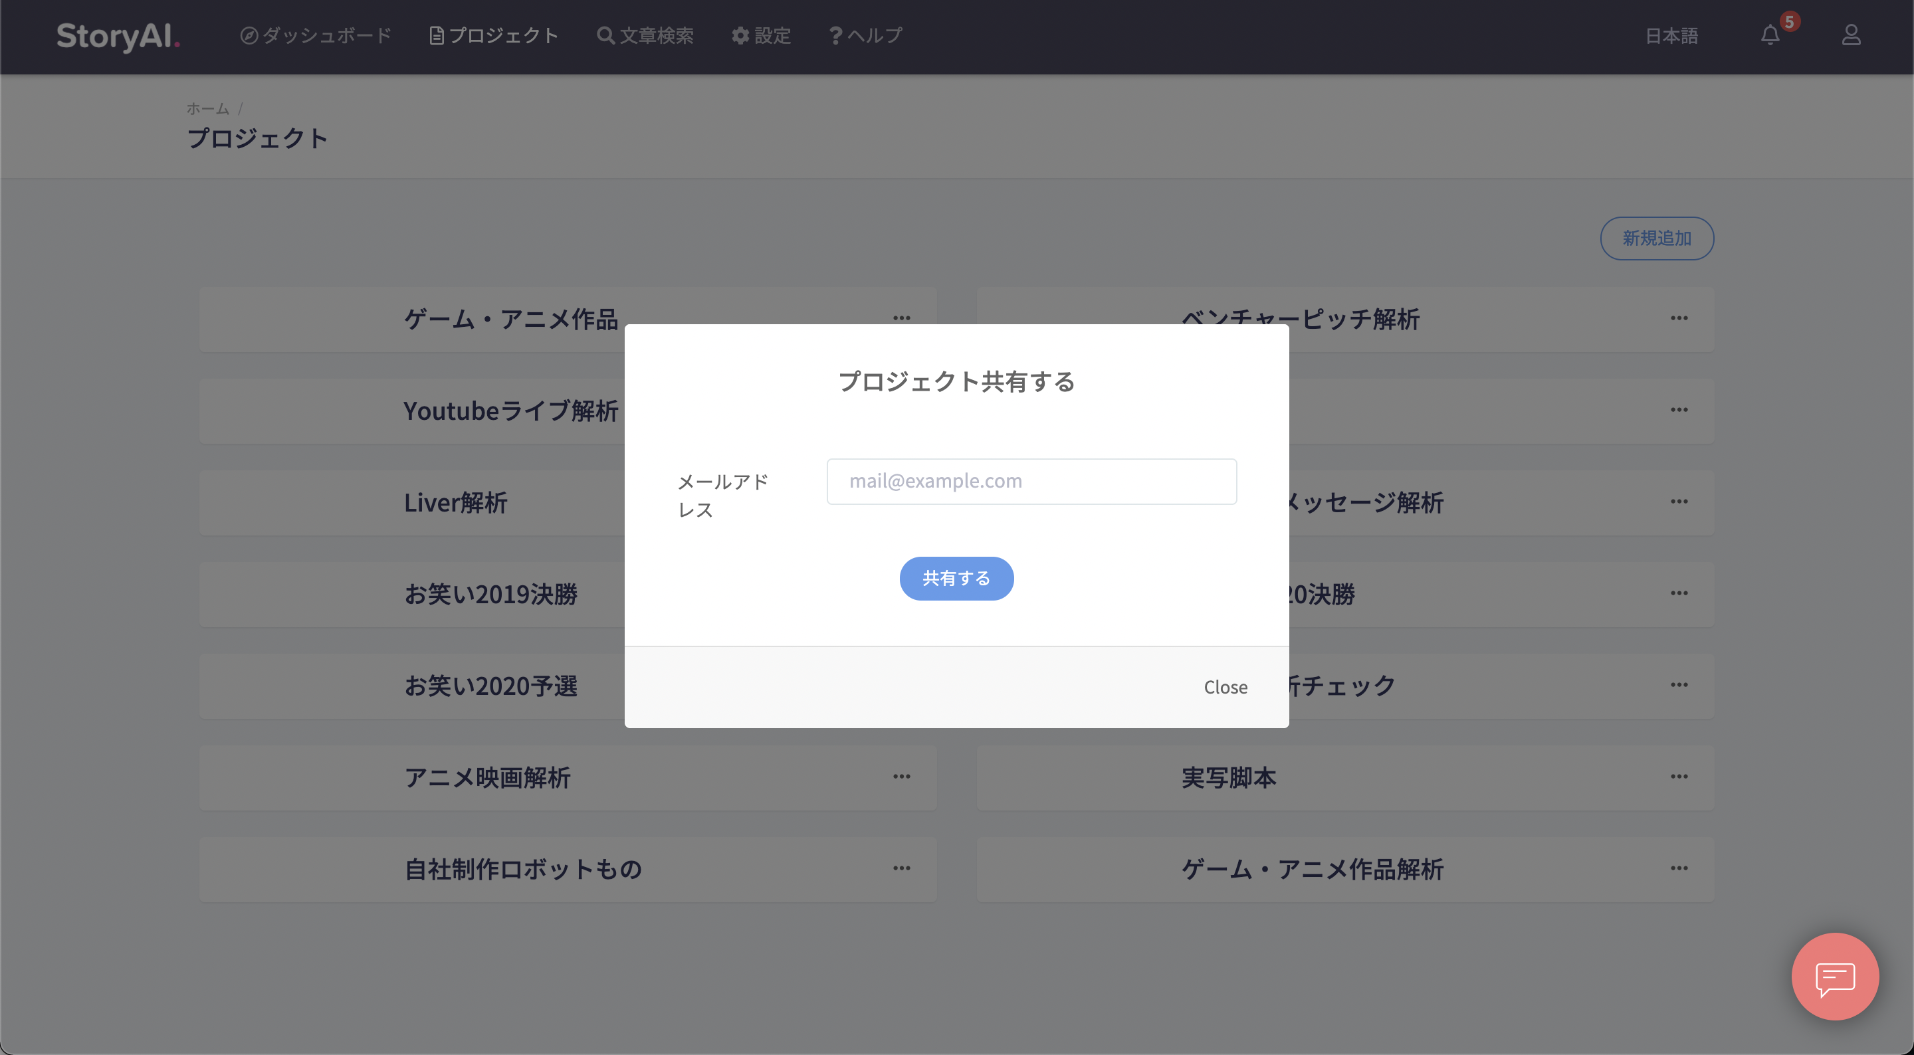Viewport: 1914px width, 1055px height.
Task: Click the 共有する button
Action: click(x=955, y=577)
